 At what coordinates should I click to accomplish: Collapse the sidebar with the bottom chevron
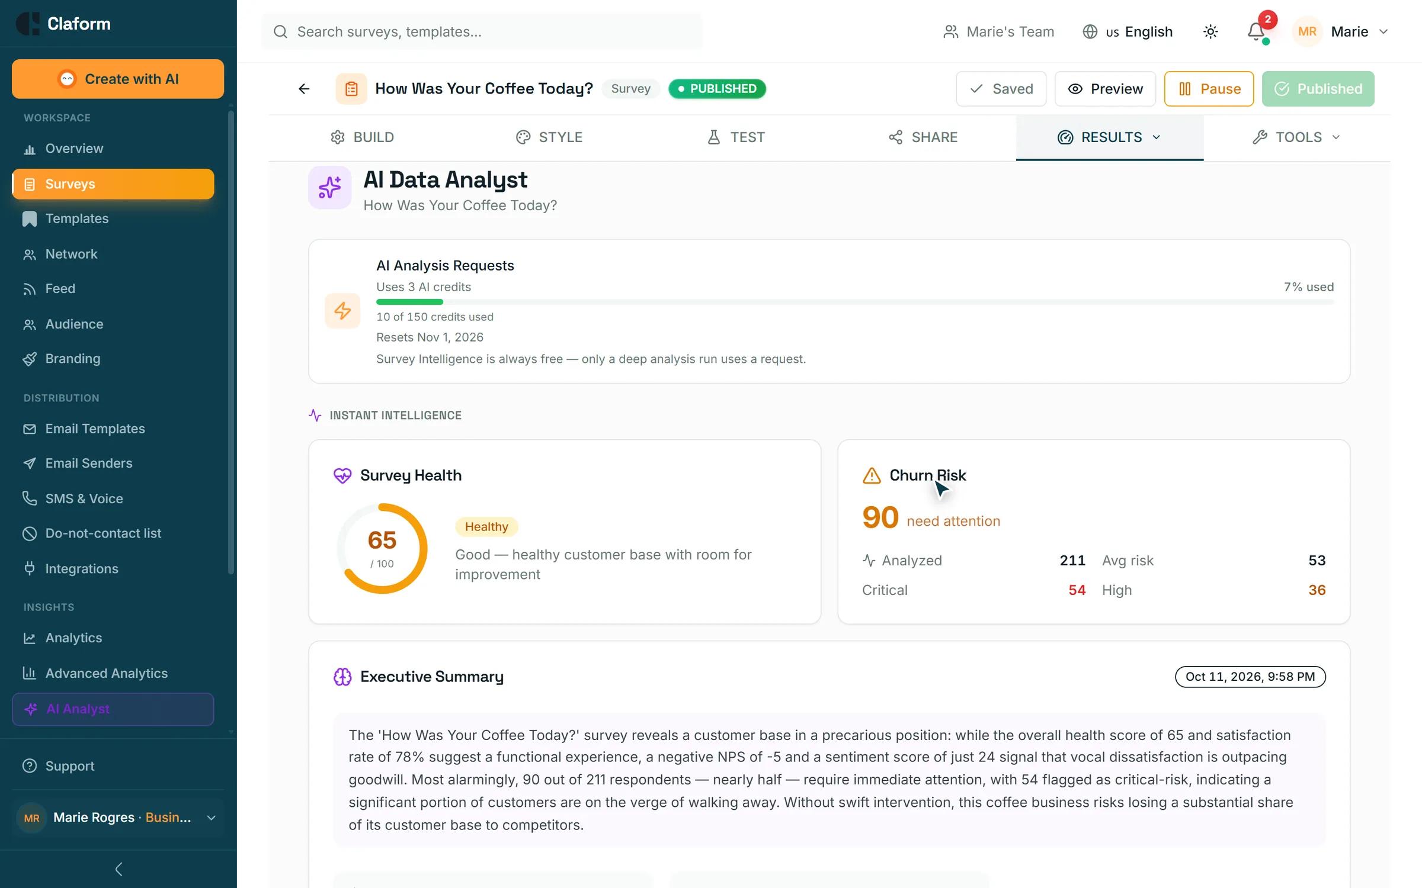coord(118,869)
